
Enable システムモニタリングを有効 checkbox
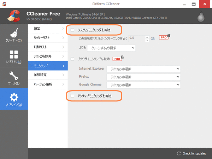(x=72, y=30)
